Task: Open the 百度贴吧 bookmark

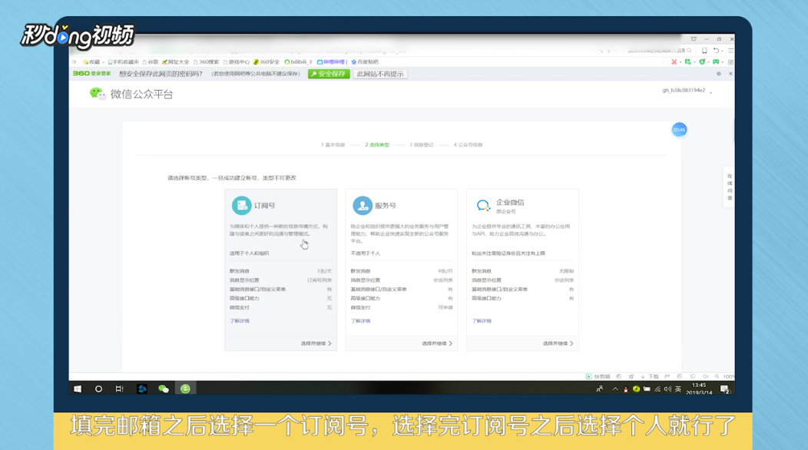Action: pos(364,62)
